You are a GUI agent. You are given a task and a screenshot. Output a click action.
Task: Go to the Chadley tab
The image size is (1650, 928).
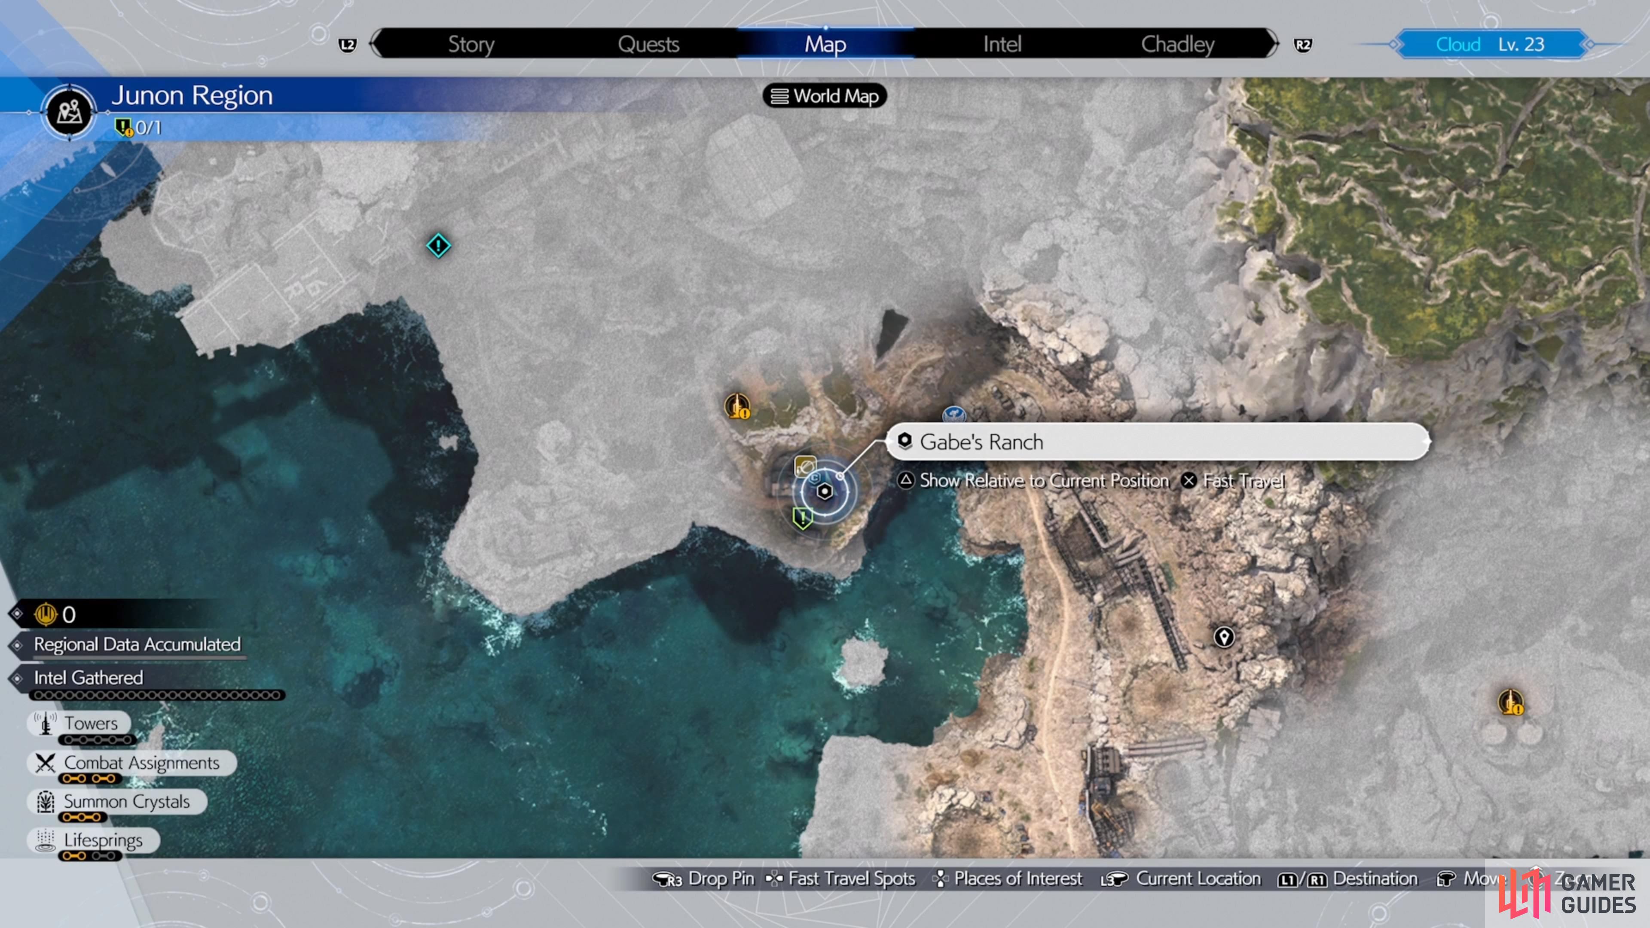[x=1177, y=44]
